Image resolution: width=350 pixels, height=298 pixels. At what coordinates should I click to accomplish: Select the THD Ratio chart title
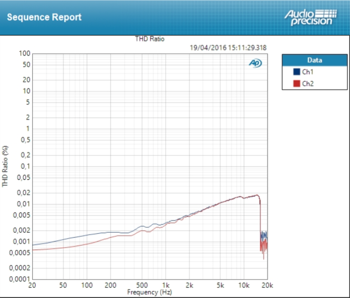click(x=150, y=39)
